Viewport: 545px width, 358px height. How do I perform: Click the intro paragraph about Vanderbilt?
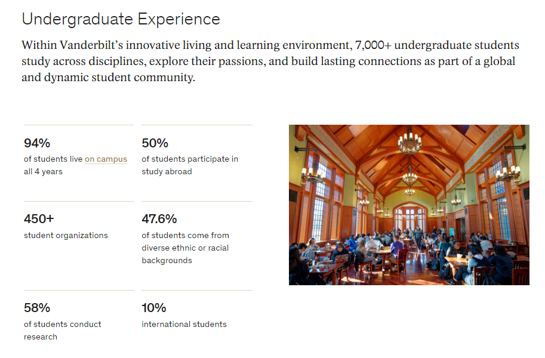click(270, 61)
